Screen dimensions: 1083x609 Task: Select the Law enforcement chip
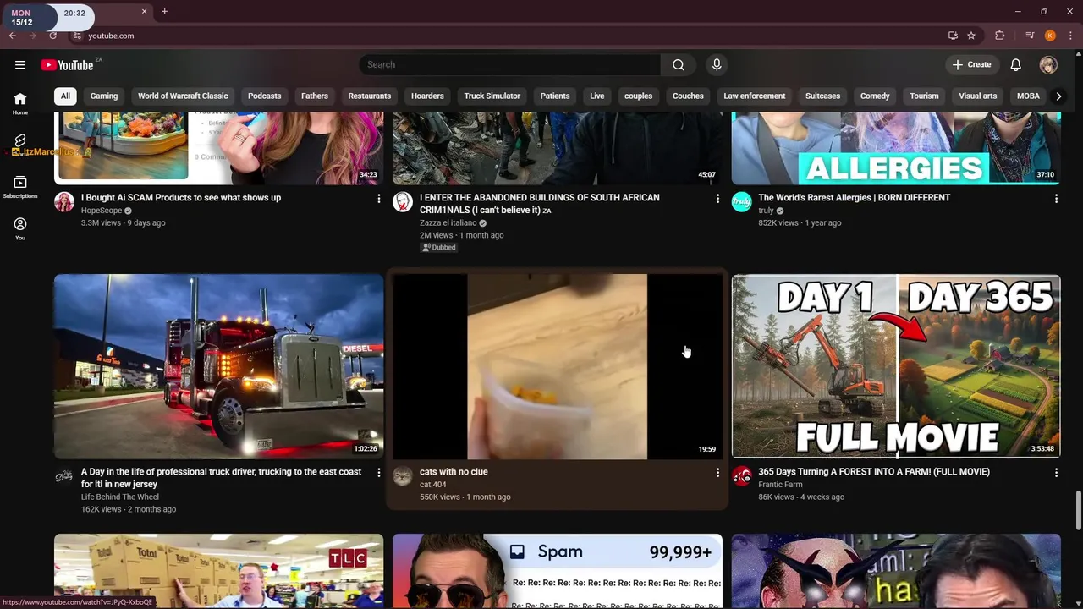[x=755, y=96]
